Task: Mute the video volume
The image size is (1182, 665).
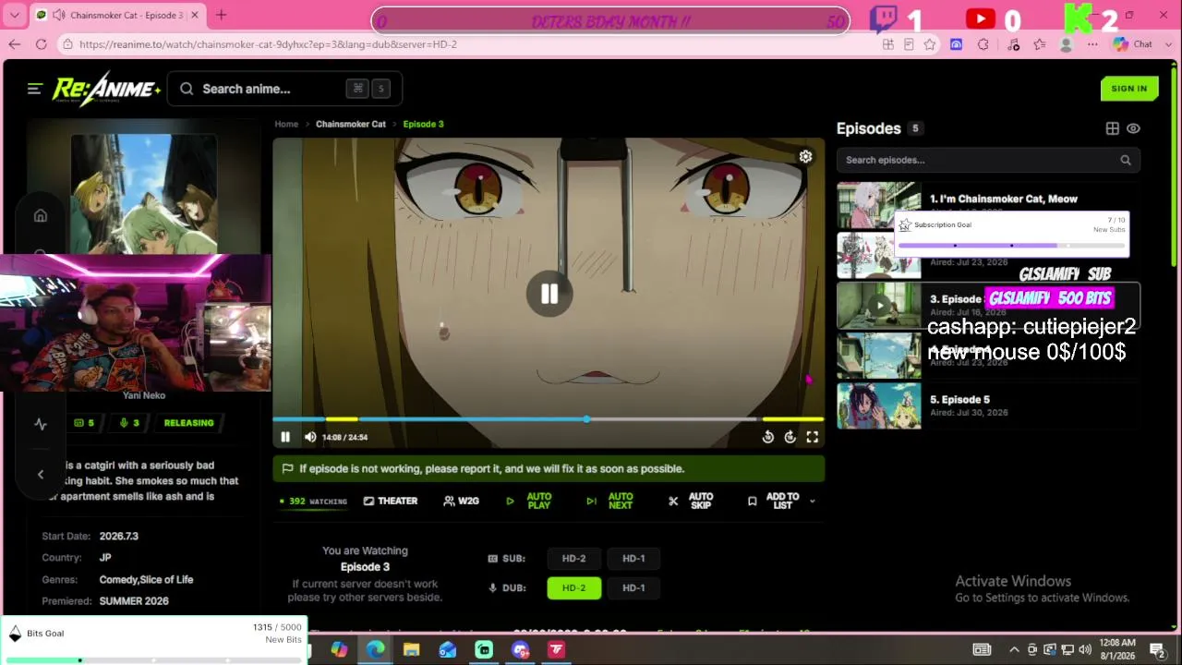Action: click(310, 437)
